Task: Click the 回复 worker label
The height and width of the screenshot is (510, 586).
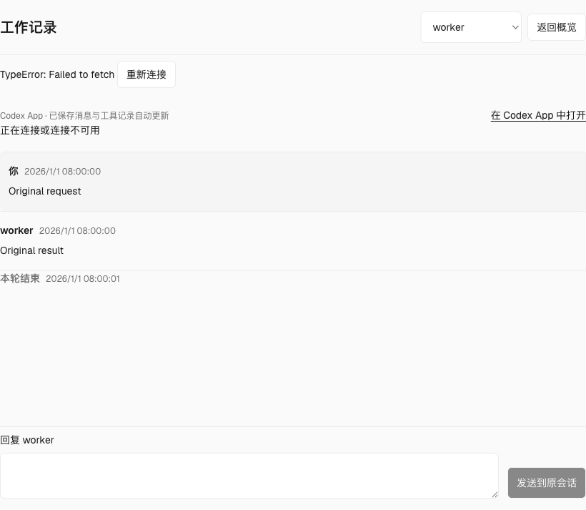Action: pyautogui.click(x=27, y=440)
